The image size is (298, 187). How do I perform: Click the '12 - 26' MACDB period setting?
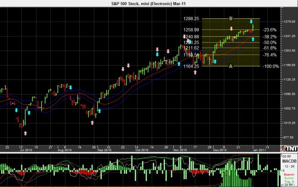point(289,166)
